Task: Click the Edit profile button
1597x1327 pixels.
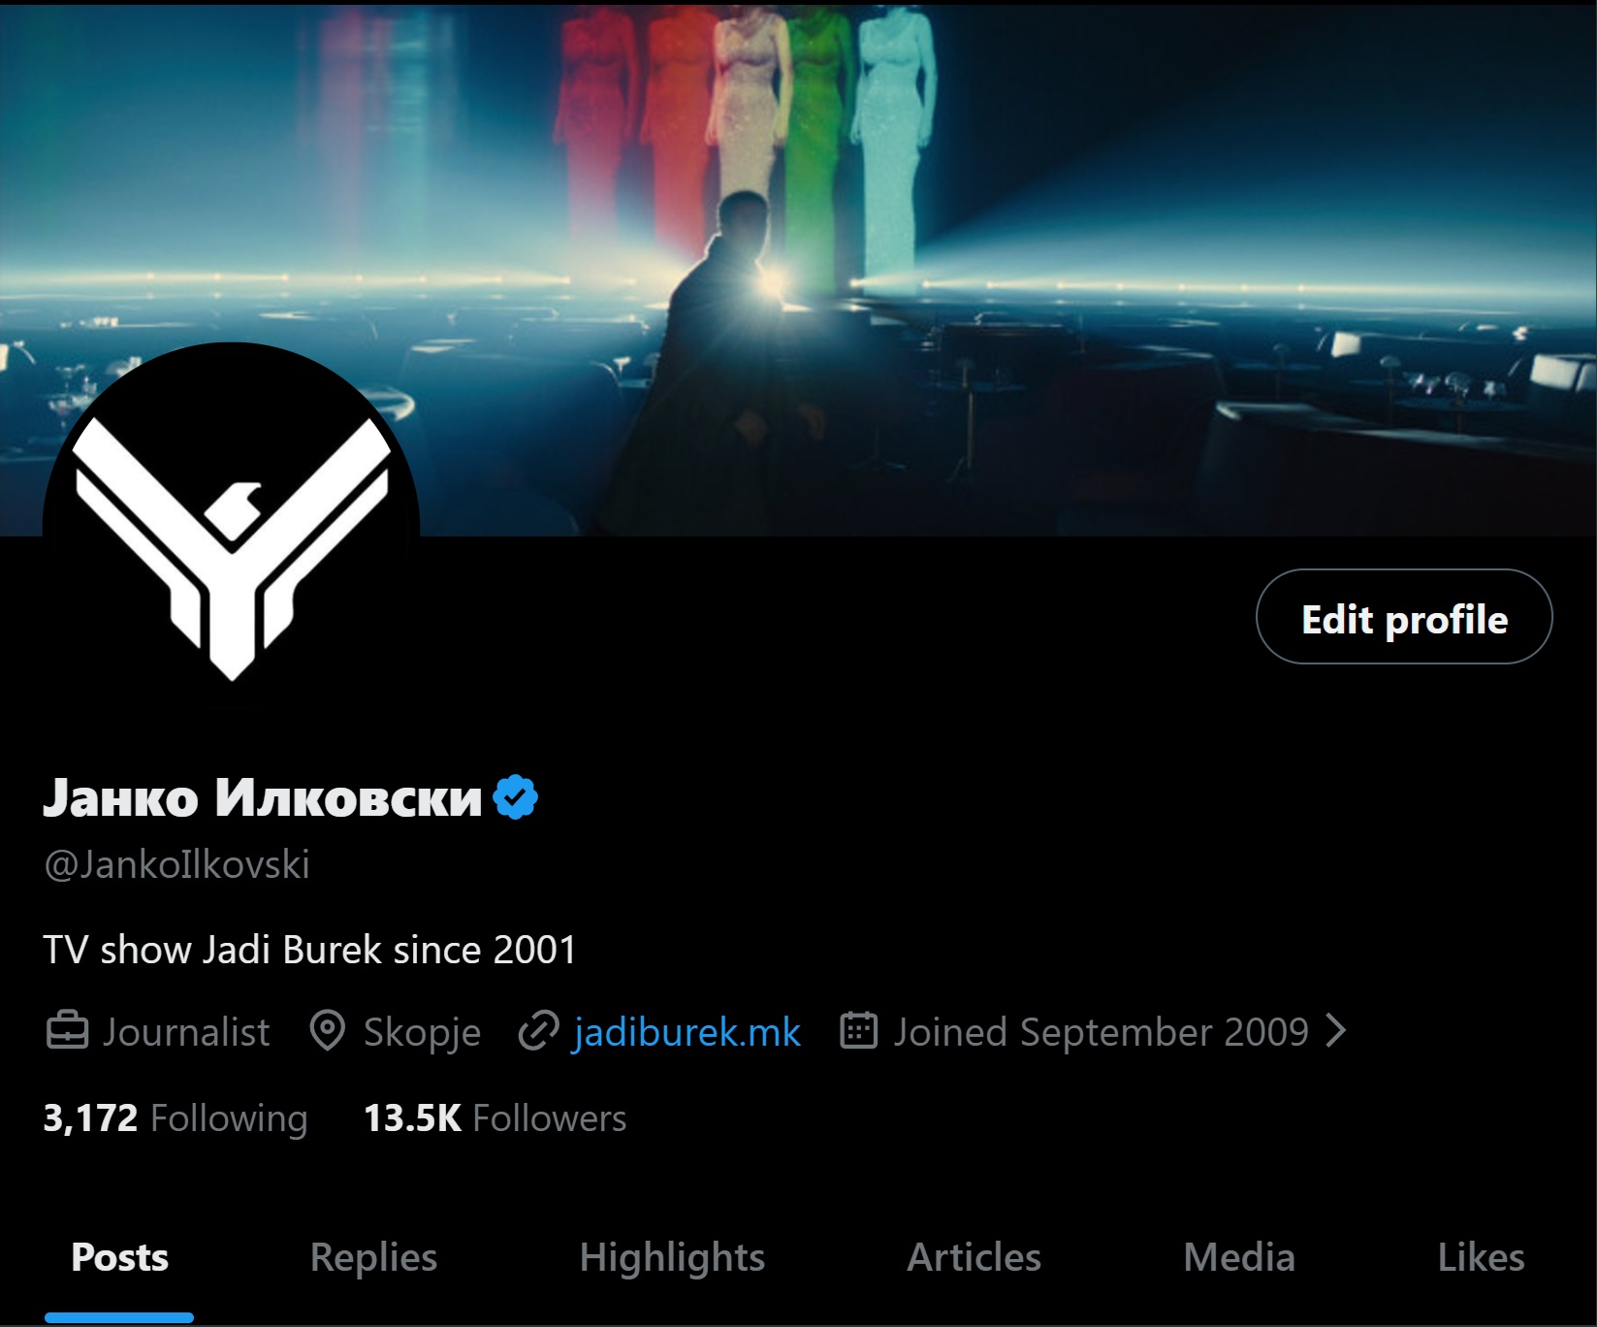Action: [x=1404, y=617]
